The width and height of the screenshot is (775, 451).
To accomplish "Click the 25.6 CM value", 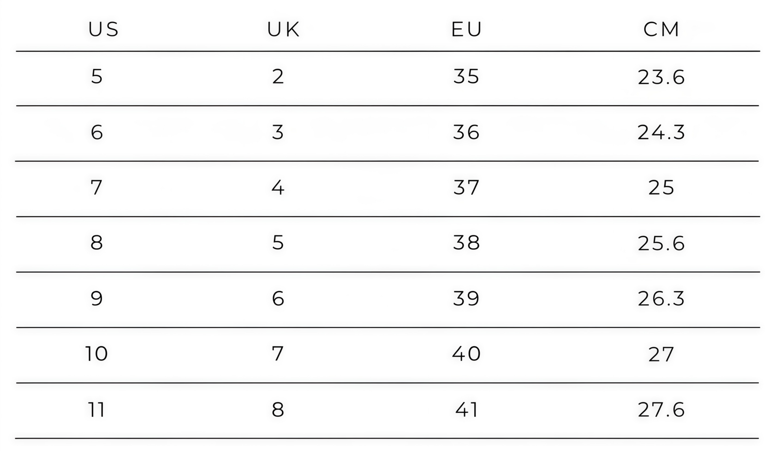I will click(661, 244).
